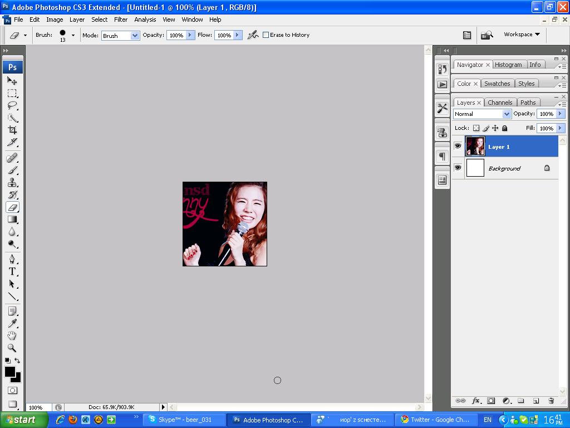Reset default foreground and background colors
This screenshot has width=570, height=428.
pyautogui.click(x=7, y=361)
